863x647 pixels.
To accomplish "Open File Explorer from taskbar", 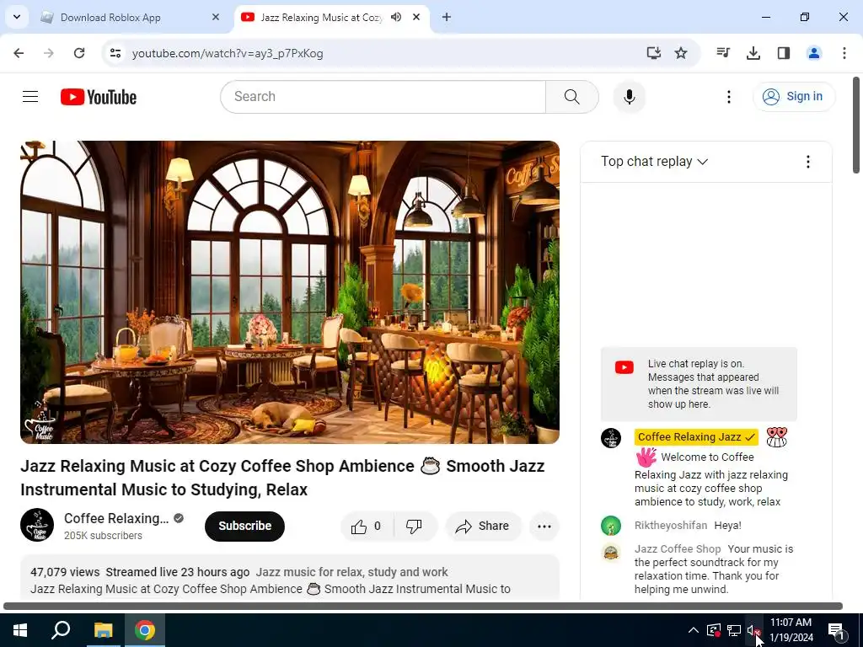I will pos(103,630).
